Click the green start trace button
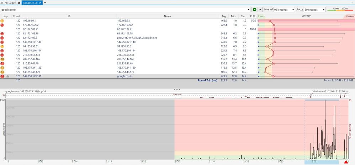This screenshot has width=355, height=165. [254, 10]
